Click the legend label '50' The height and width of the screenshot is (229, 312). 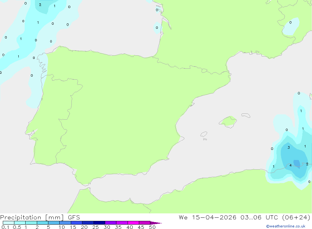pos(152,227)
